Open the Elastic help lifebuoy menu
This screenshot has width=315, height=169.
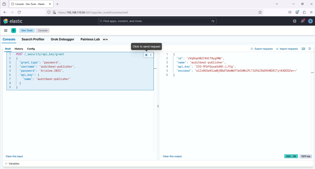(x=294, y=21)
